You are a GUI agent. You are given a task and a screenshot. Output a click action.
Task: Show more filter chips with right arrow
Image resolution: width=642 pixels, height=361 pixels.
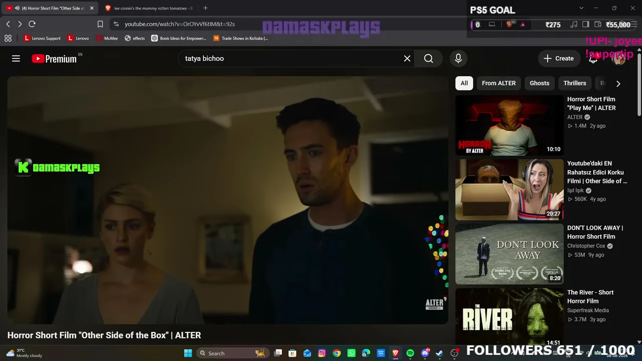coord(618,84)
